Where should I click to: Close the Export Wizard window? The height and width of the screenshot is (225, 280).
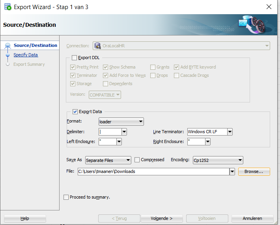[x=269, y=7]
